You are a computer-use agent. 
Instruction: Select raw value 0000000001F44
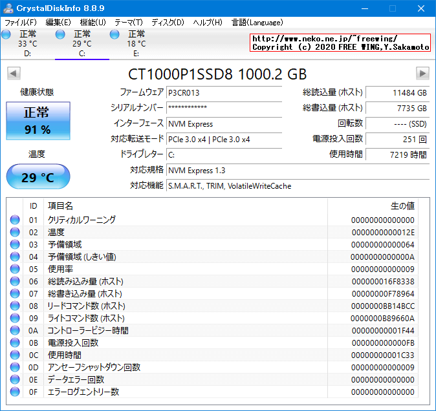click(x=383, y=330)
